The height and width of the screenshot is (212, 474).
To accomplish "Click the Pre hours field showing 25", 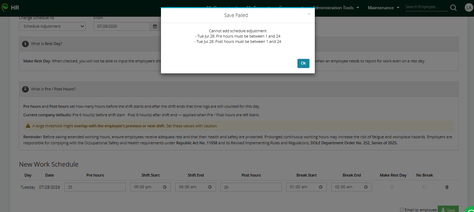I will click(95, 187).
